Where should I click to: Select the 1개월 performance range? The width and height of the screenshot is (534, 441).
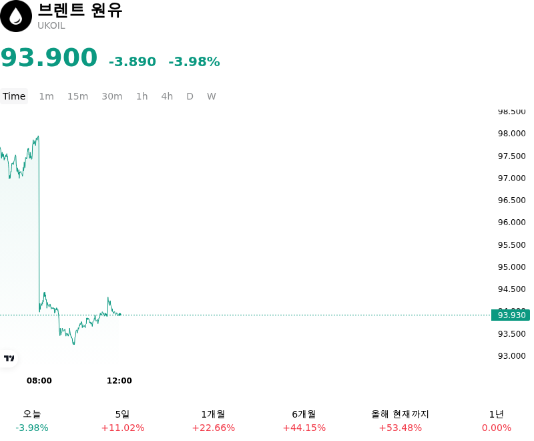213,421
